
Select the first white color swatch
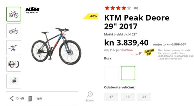111,73
